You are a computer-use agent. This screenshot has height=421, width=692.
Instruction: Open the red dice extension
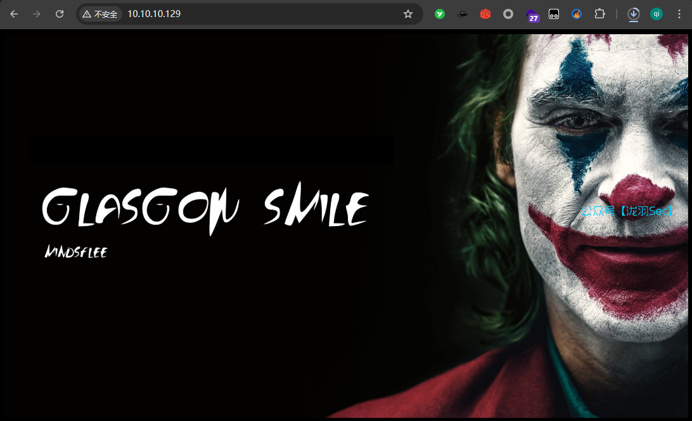pos(485,14)
